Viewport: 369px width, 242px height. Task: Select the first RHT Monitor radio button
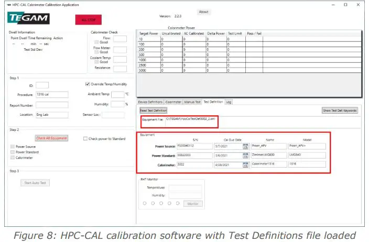point(145,203)
